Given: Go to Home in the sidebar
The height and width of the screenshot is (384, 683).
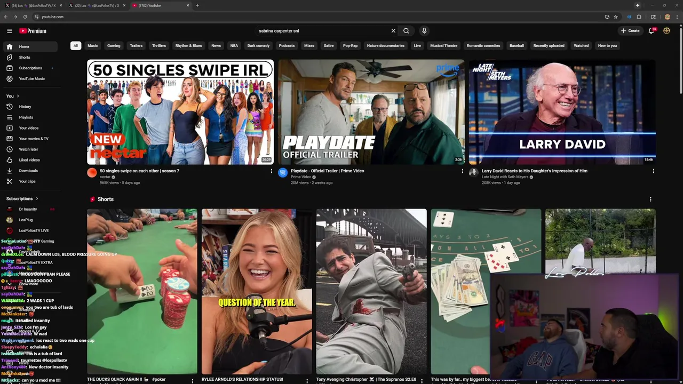Looking at the screenshot, I should point(30,46).
